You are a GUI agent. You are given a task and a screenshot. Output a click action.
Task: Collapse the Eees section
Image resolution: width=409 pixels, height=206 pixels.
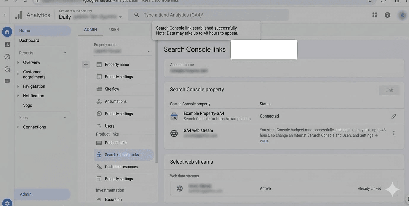pyautogui.click(x=65, y=118)
